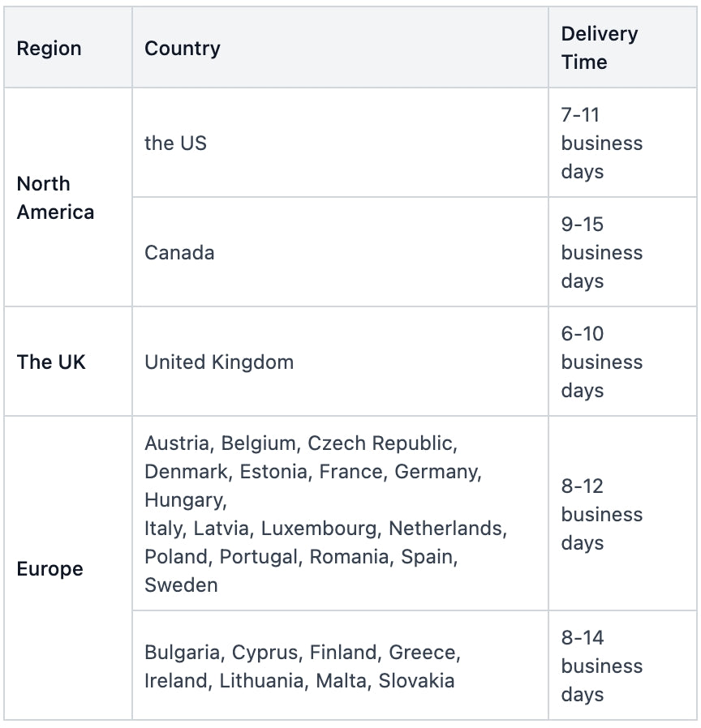Click the Delivery Time column header

pos(600,48)
